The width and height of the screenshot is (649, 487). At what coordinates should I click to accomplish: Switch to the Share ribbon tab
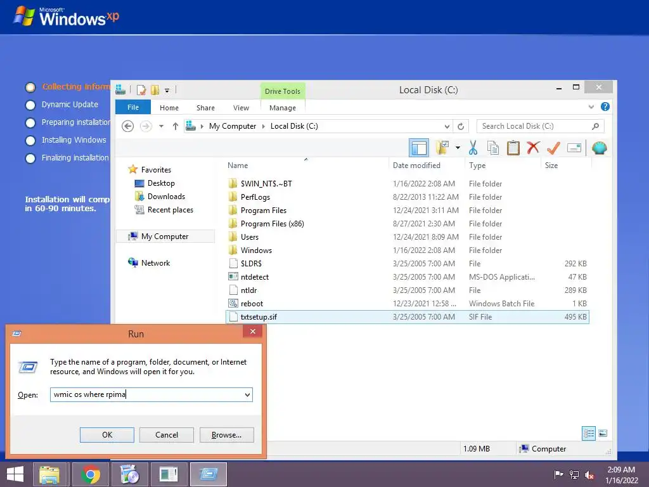pos(205,108)
